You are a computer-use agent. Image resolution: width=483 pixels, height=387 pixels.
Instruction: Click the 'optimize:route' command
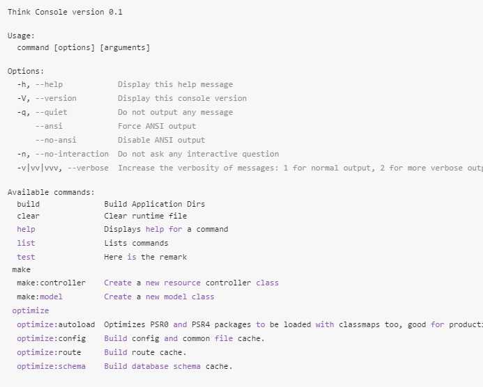[x=49, y=352]
